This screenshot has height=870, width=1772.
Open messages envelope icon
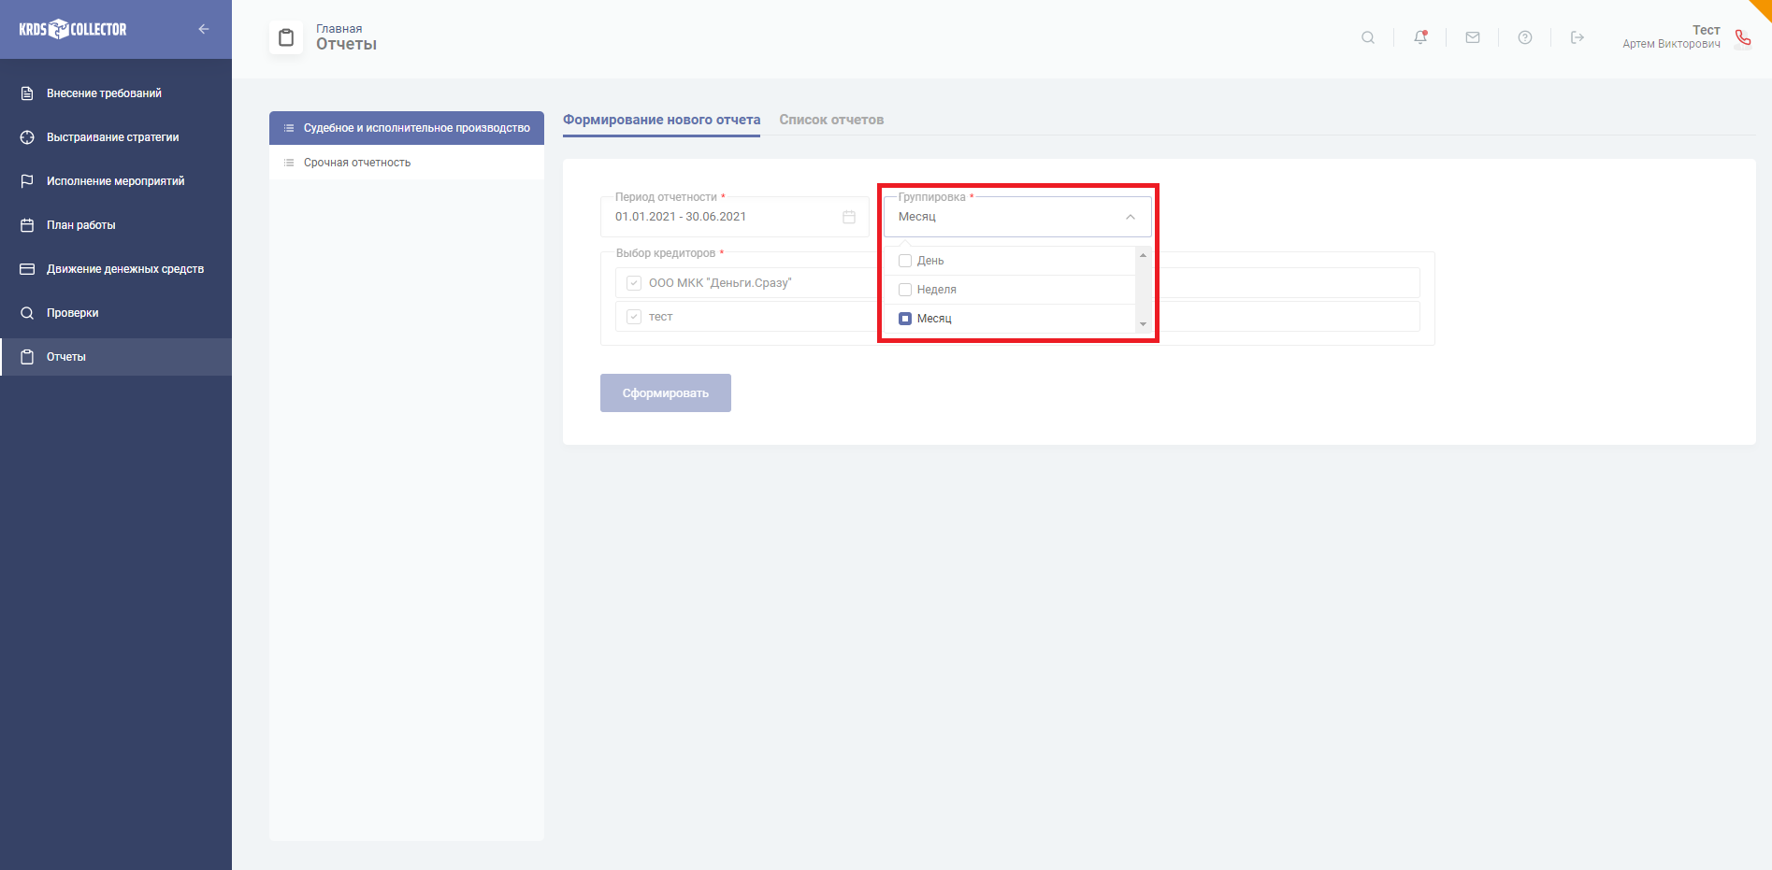click(x=1473, y=37)
